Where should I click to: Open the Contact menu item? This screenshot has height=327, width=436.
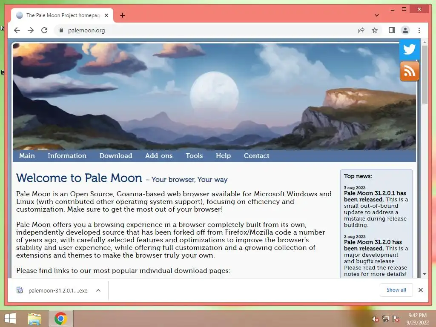tap(256, 156)
